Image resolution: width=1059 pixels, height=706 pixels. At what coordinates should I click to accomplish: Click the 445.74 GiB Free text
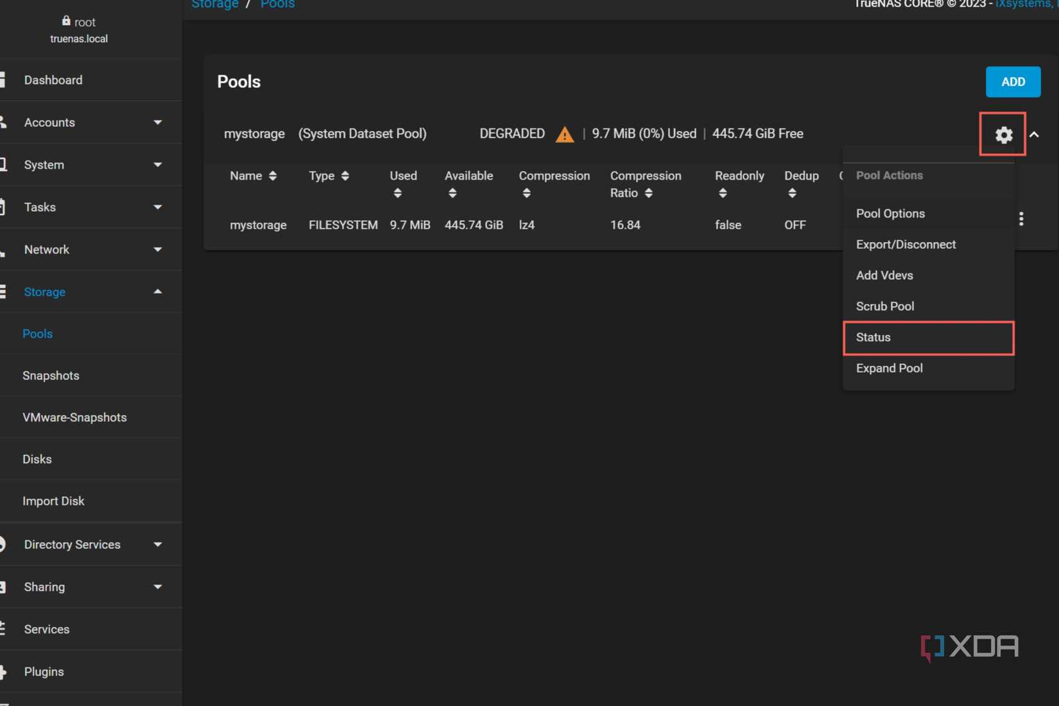(757, 133)
